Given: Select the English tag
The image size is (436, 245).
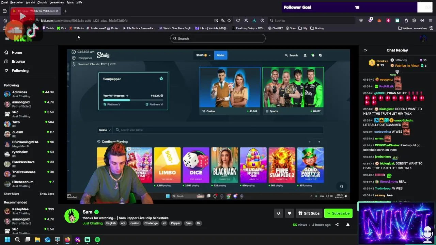Looking at the screenshot, I should tap(111, 223).
